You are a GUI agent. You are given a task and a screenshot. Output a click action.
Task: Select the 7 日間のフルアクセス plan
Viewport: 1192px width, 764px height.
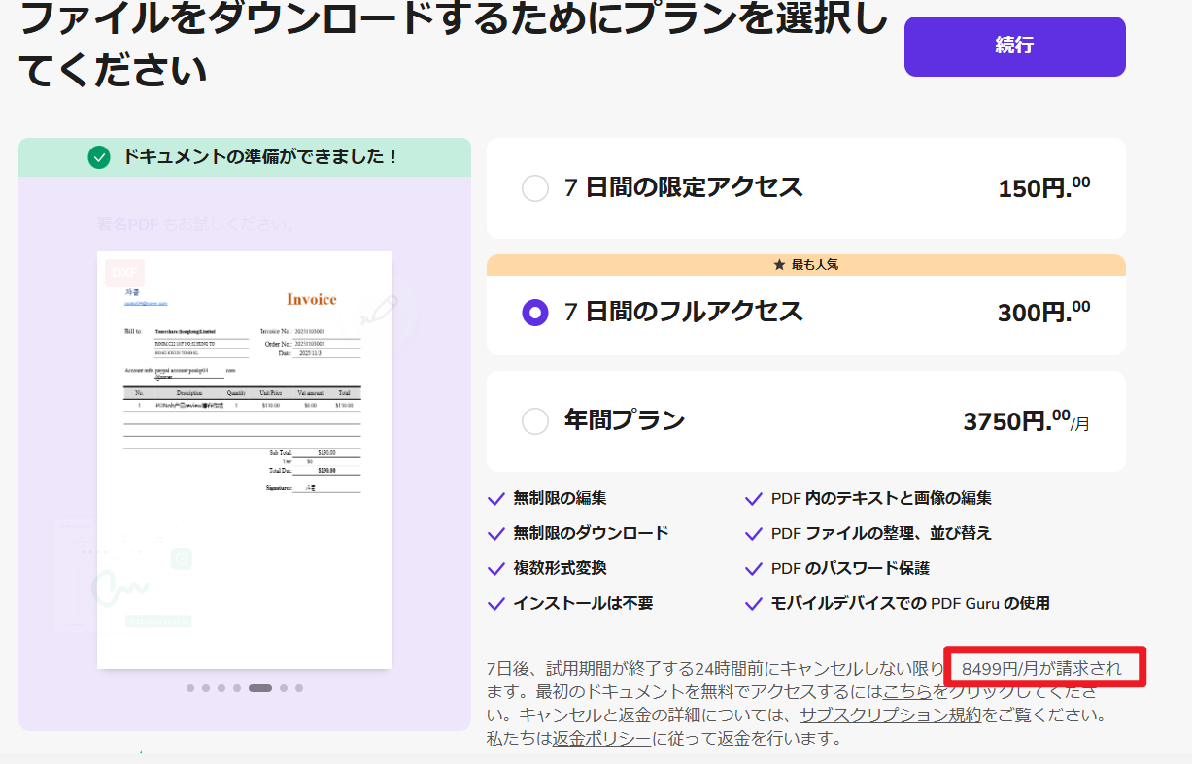[x=534, y=313]
